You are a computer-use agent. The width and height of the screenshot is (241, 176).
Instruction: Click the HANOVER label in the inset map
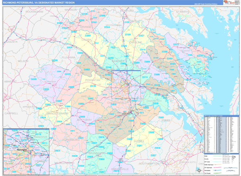41,137
